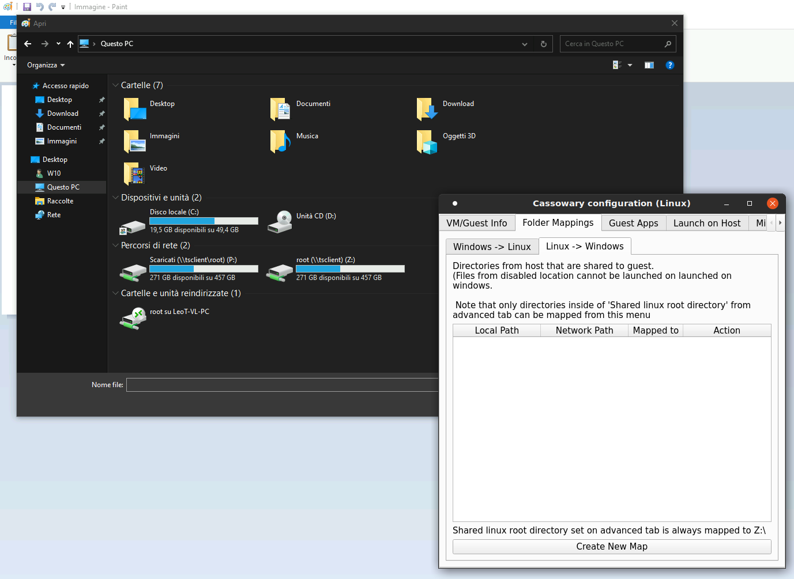Open Paint quick access toolbar dropdown
This screenshot has width=794, height=579.
[x=63, y=7]
